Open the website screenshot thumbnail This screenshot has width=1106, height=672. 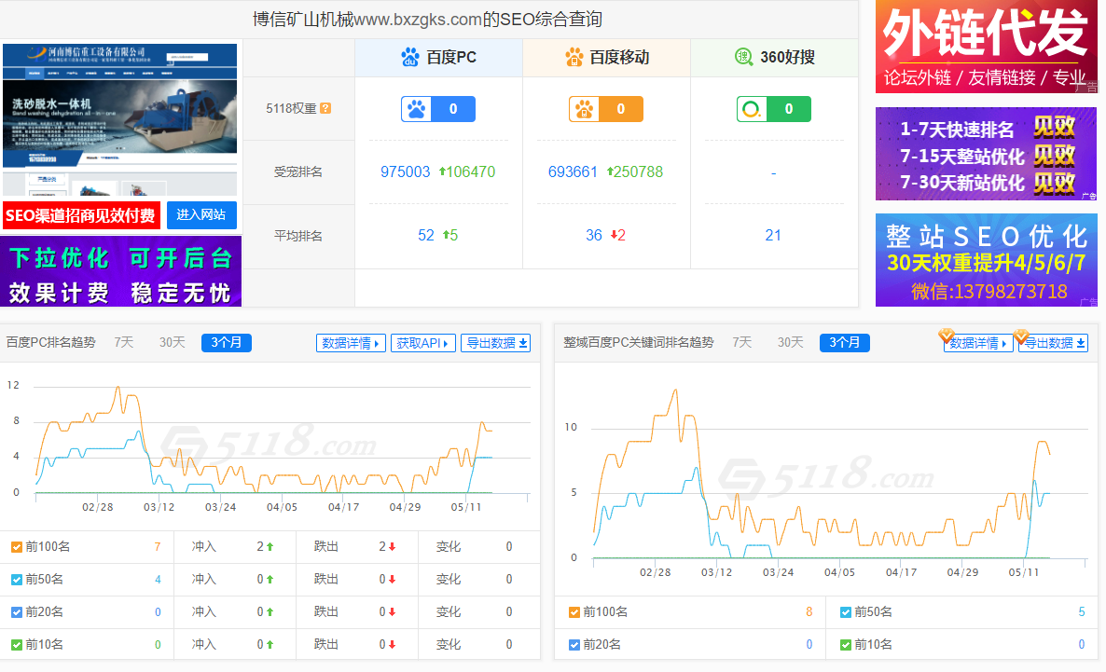coord(120,120)
